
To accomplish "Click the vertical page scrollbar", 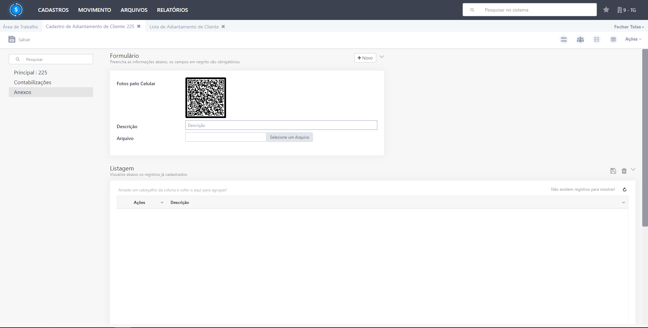I will pyautogui.click(x=645, y=138).
